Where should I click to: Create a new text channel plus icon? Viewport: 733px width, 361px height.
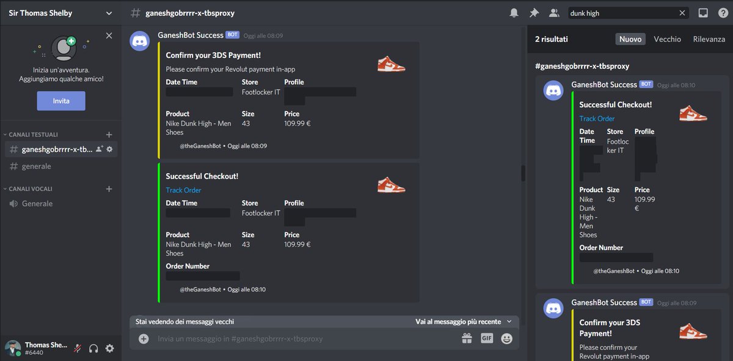click(109, 134)
